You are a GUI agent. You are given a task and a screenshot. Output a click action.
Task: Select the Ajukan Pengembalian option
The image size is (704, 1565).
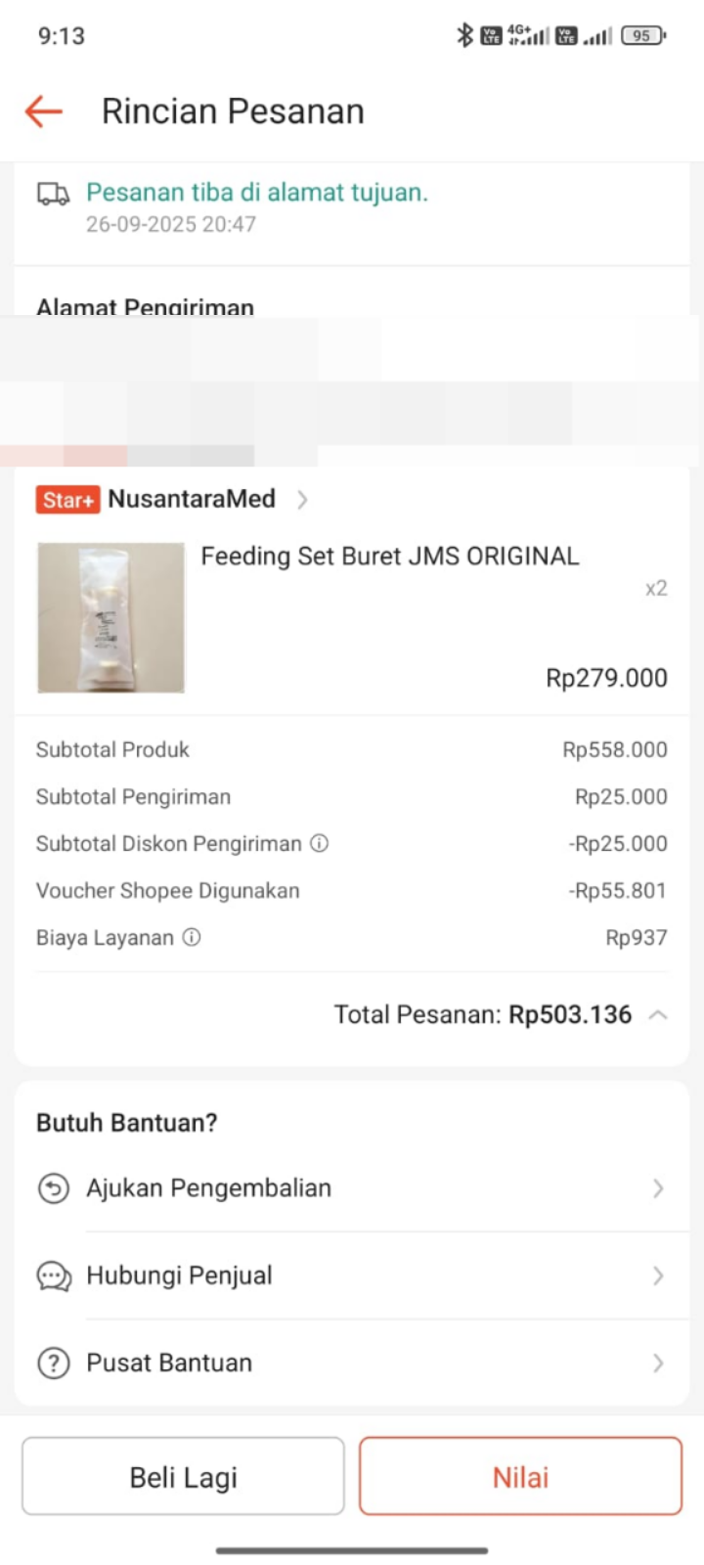click(208, 1188)
